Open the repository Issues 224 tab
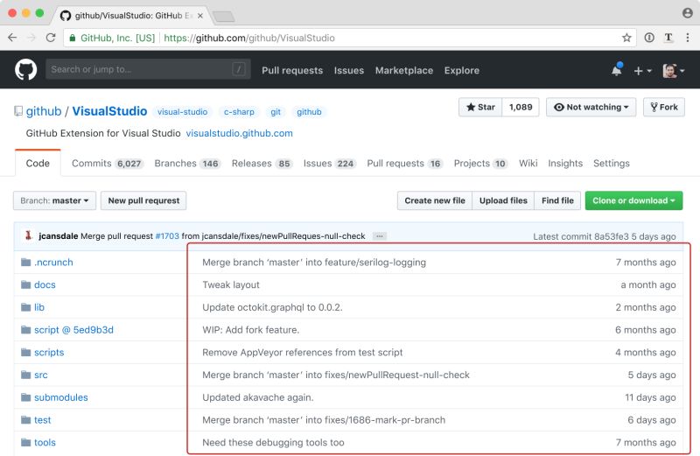The image size is (700, 456). pos(330,164)
